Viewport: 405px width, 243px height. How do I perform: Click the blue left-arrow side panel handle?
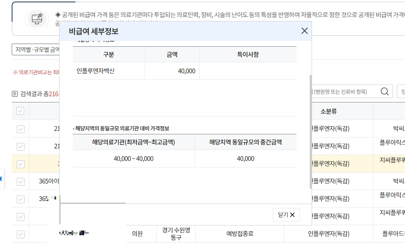(1, 179)
